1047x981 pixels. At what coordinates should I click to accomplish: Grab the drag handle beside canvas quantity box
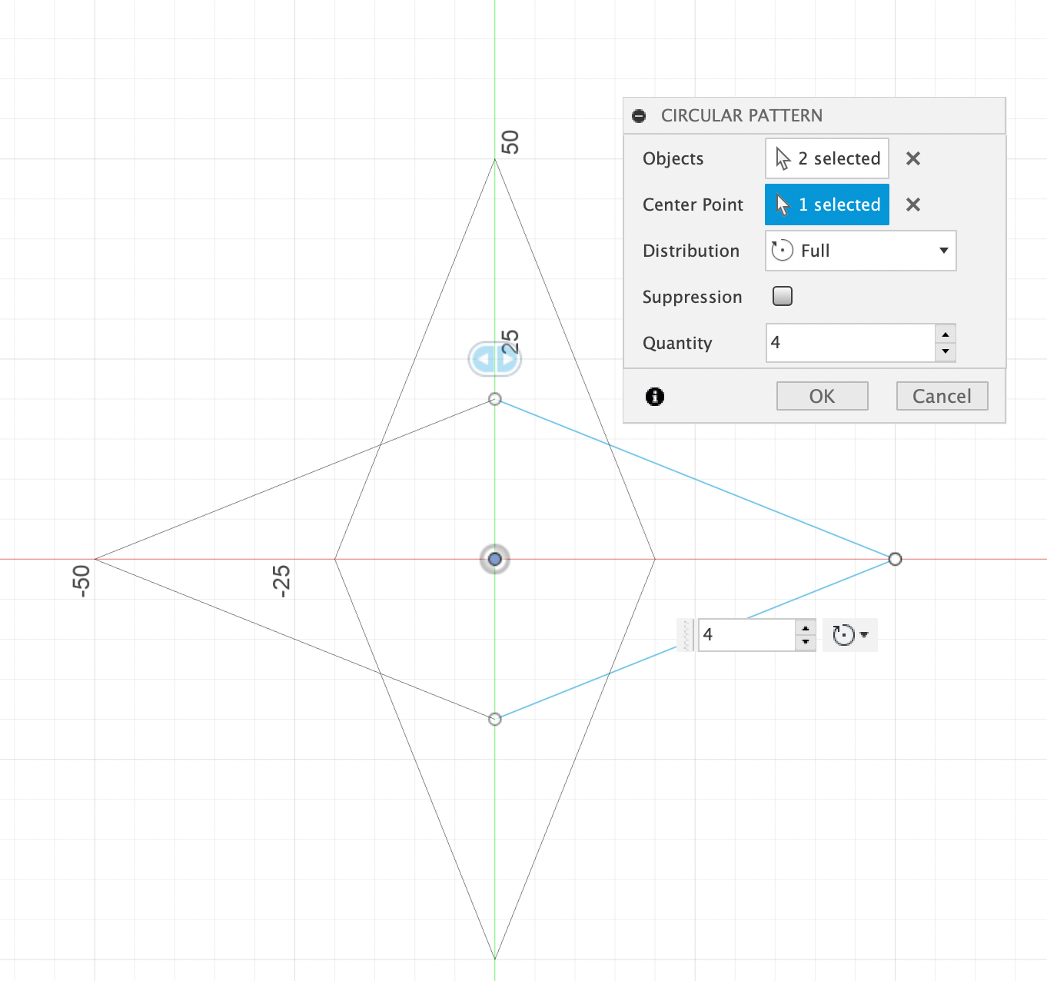[686, 635]
